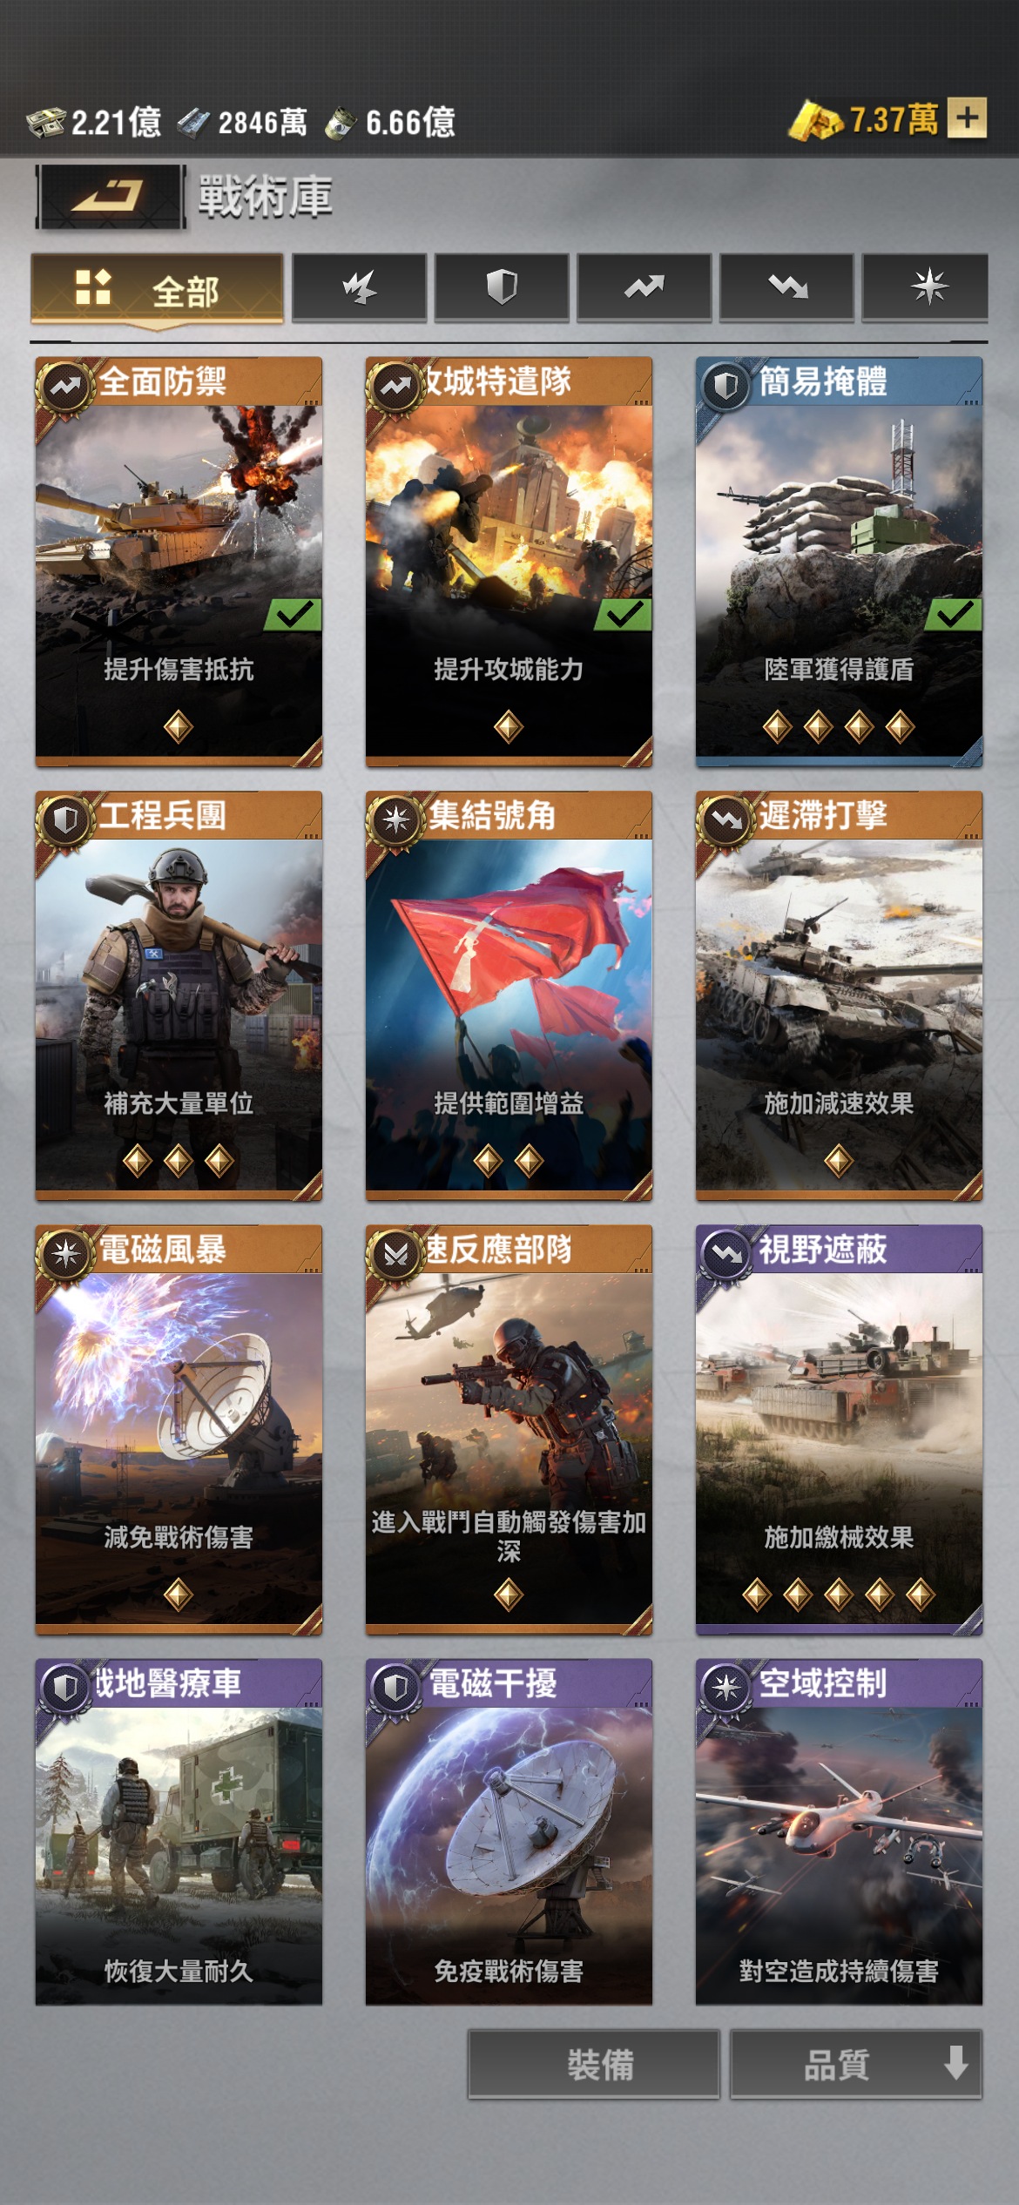Open the 工程兵團 tactic card
The height and width of the screenshot is (2205, 1019).
tap(179, 995)
